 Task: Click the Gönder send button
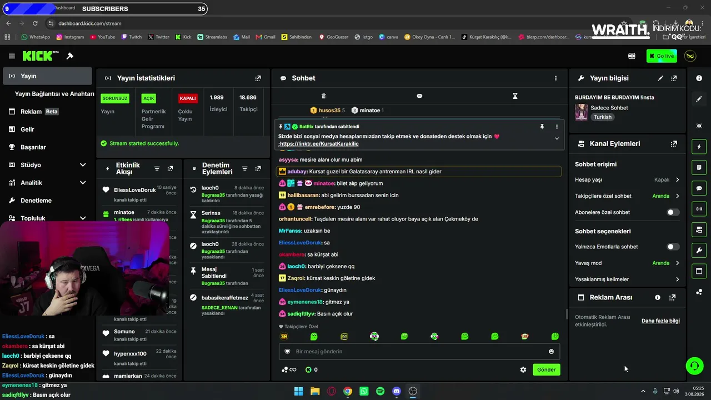tap(546, 369)
